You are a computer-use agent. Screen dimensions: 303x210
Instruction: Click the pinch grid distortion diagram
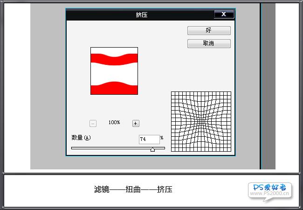click(201, 121)
